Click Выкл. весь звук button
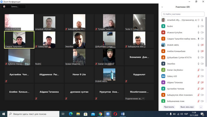 tap(187, 107)
